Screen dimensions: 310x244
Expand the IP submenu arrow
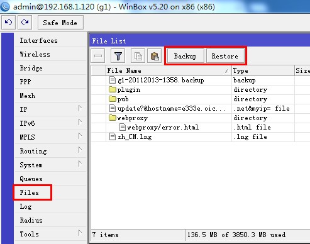click(x=80, y=109)
